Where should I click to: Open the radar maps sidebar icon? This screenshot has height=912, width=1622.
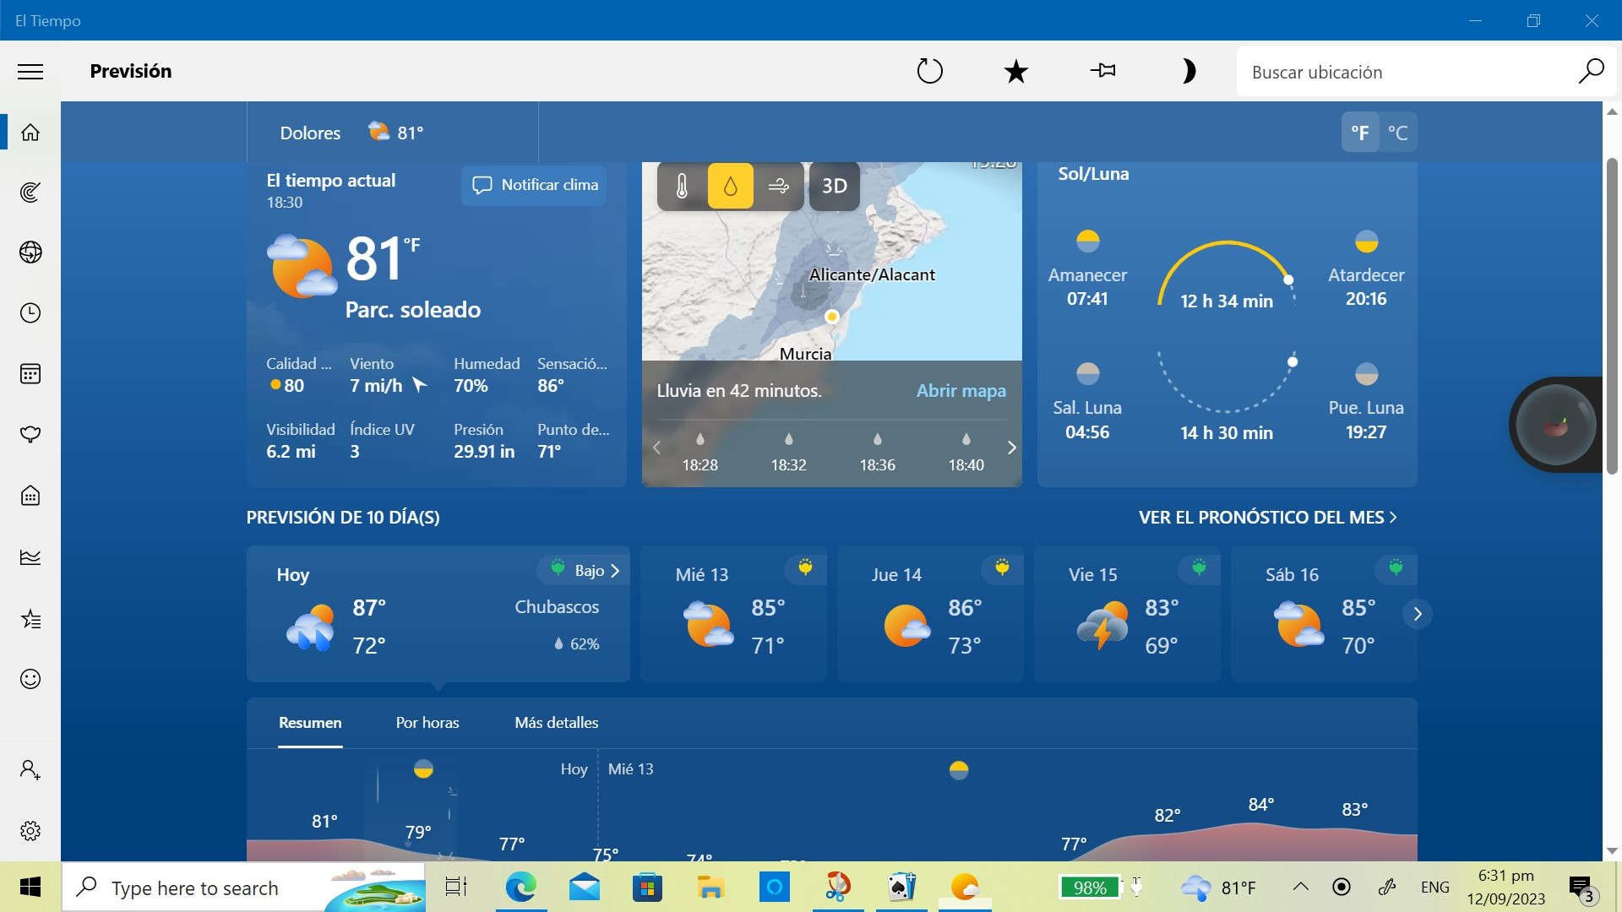click(x=30, y=193)
